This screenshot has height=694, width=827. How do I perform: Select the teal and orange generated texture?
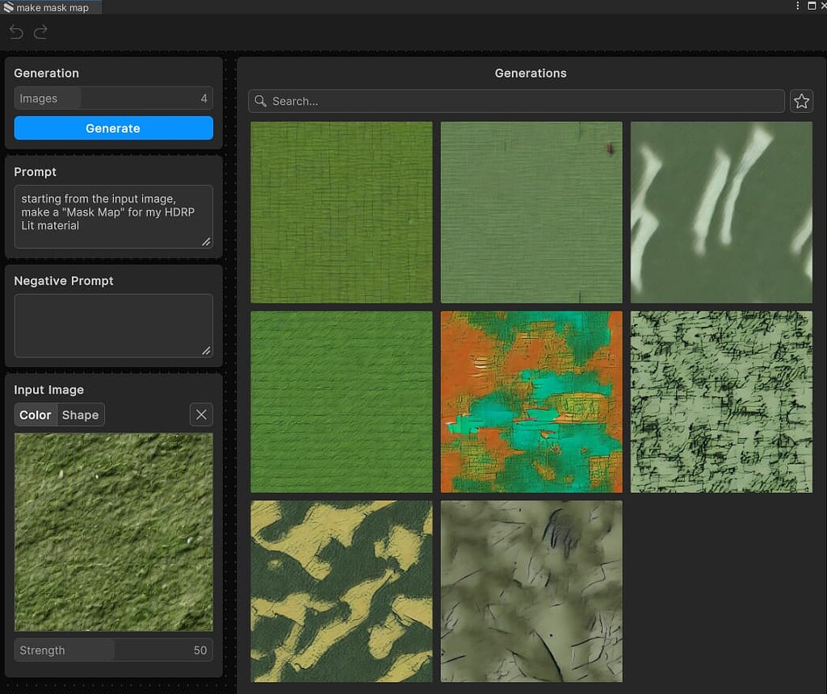pos(531,401)
